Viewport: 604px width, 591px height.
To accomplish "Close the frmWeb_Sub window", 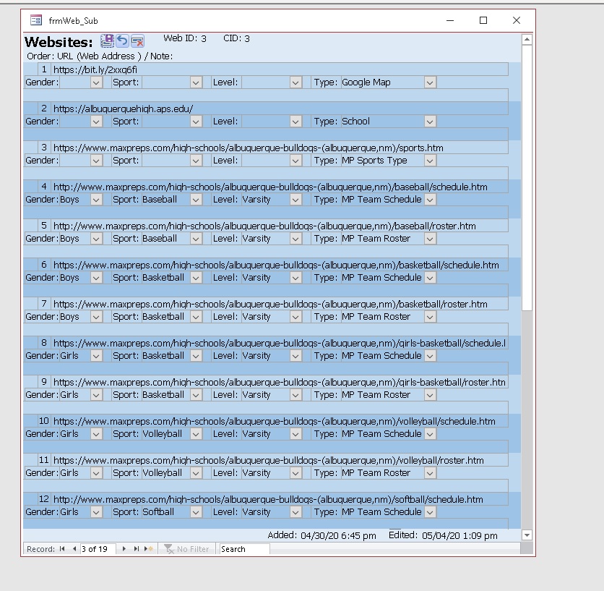I will [517, 20].
